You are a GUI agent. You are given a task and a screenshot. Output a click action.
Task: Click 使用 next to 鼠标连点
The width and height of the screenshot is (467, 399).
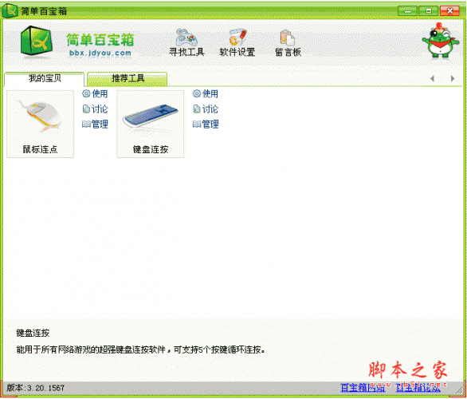tap(95, 93)
